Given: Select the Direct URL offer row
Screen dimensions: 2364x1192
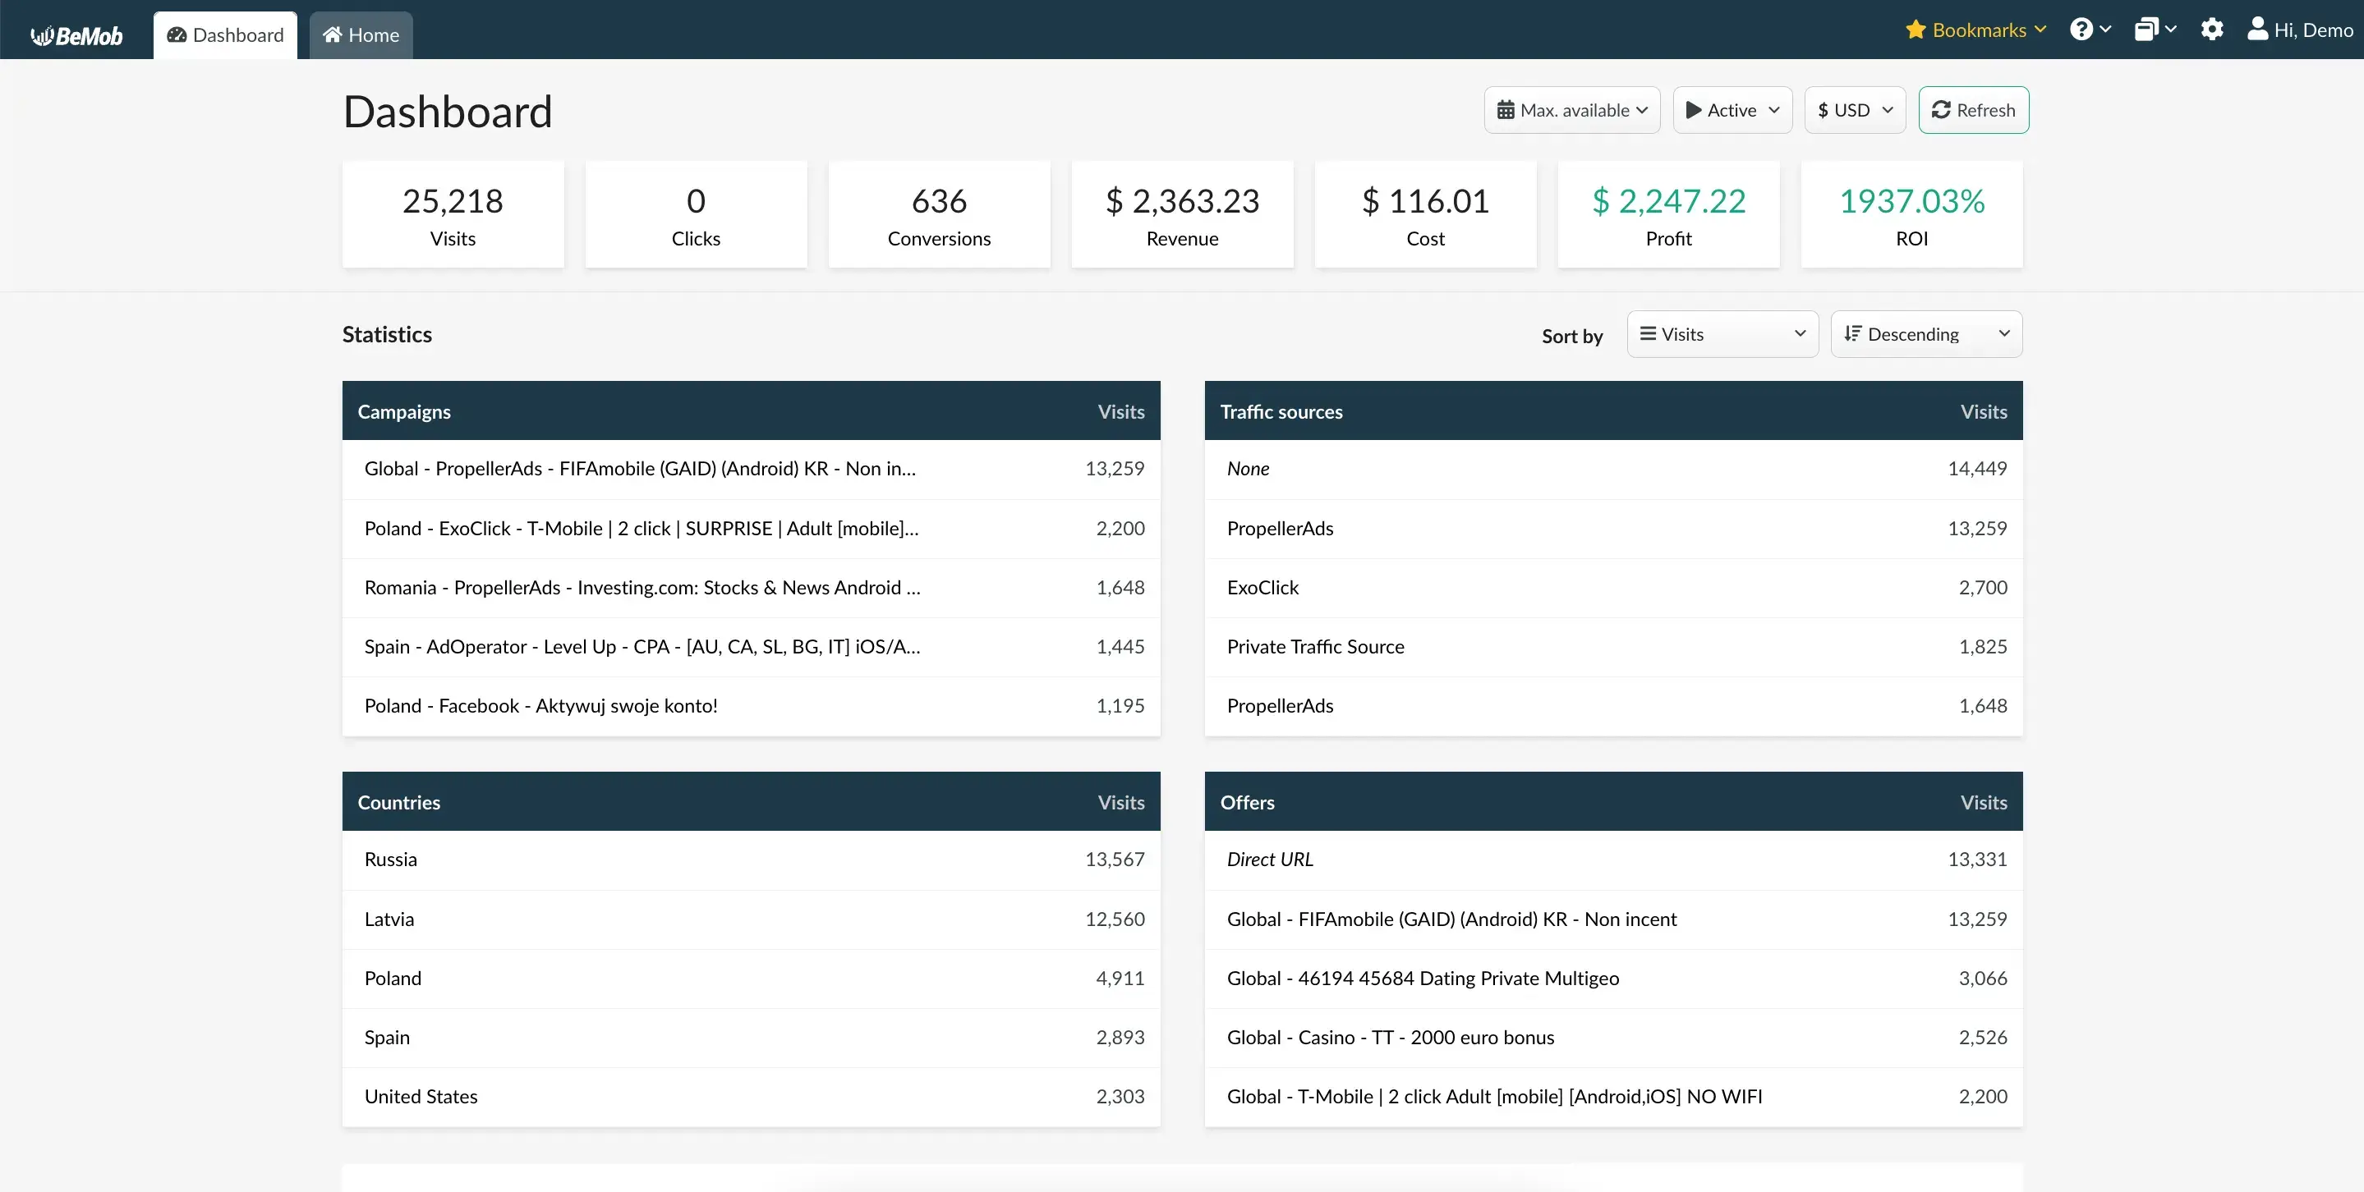Looking at the screenshot, I should tap(1614, 860).
